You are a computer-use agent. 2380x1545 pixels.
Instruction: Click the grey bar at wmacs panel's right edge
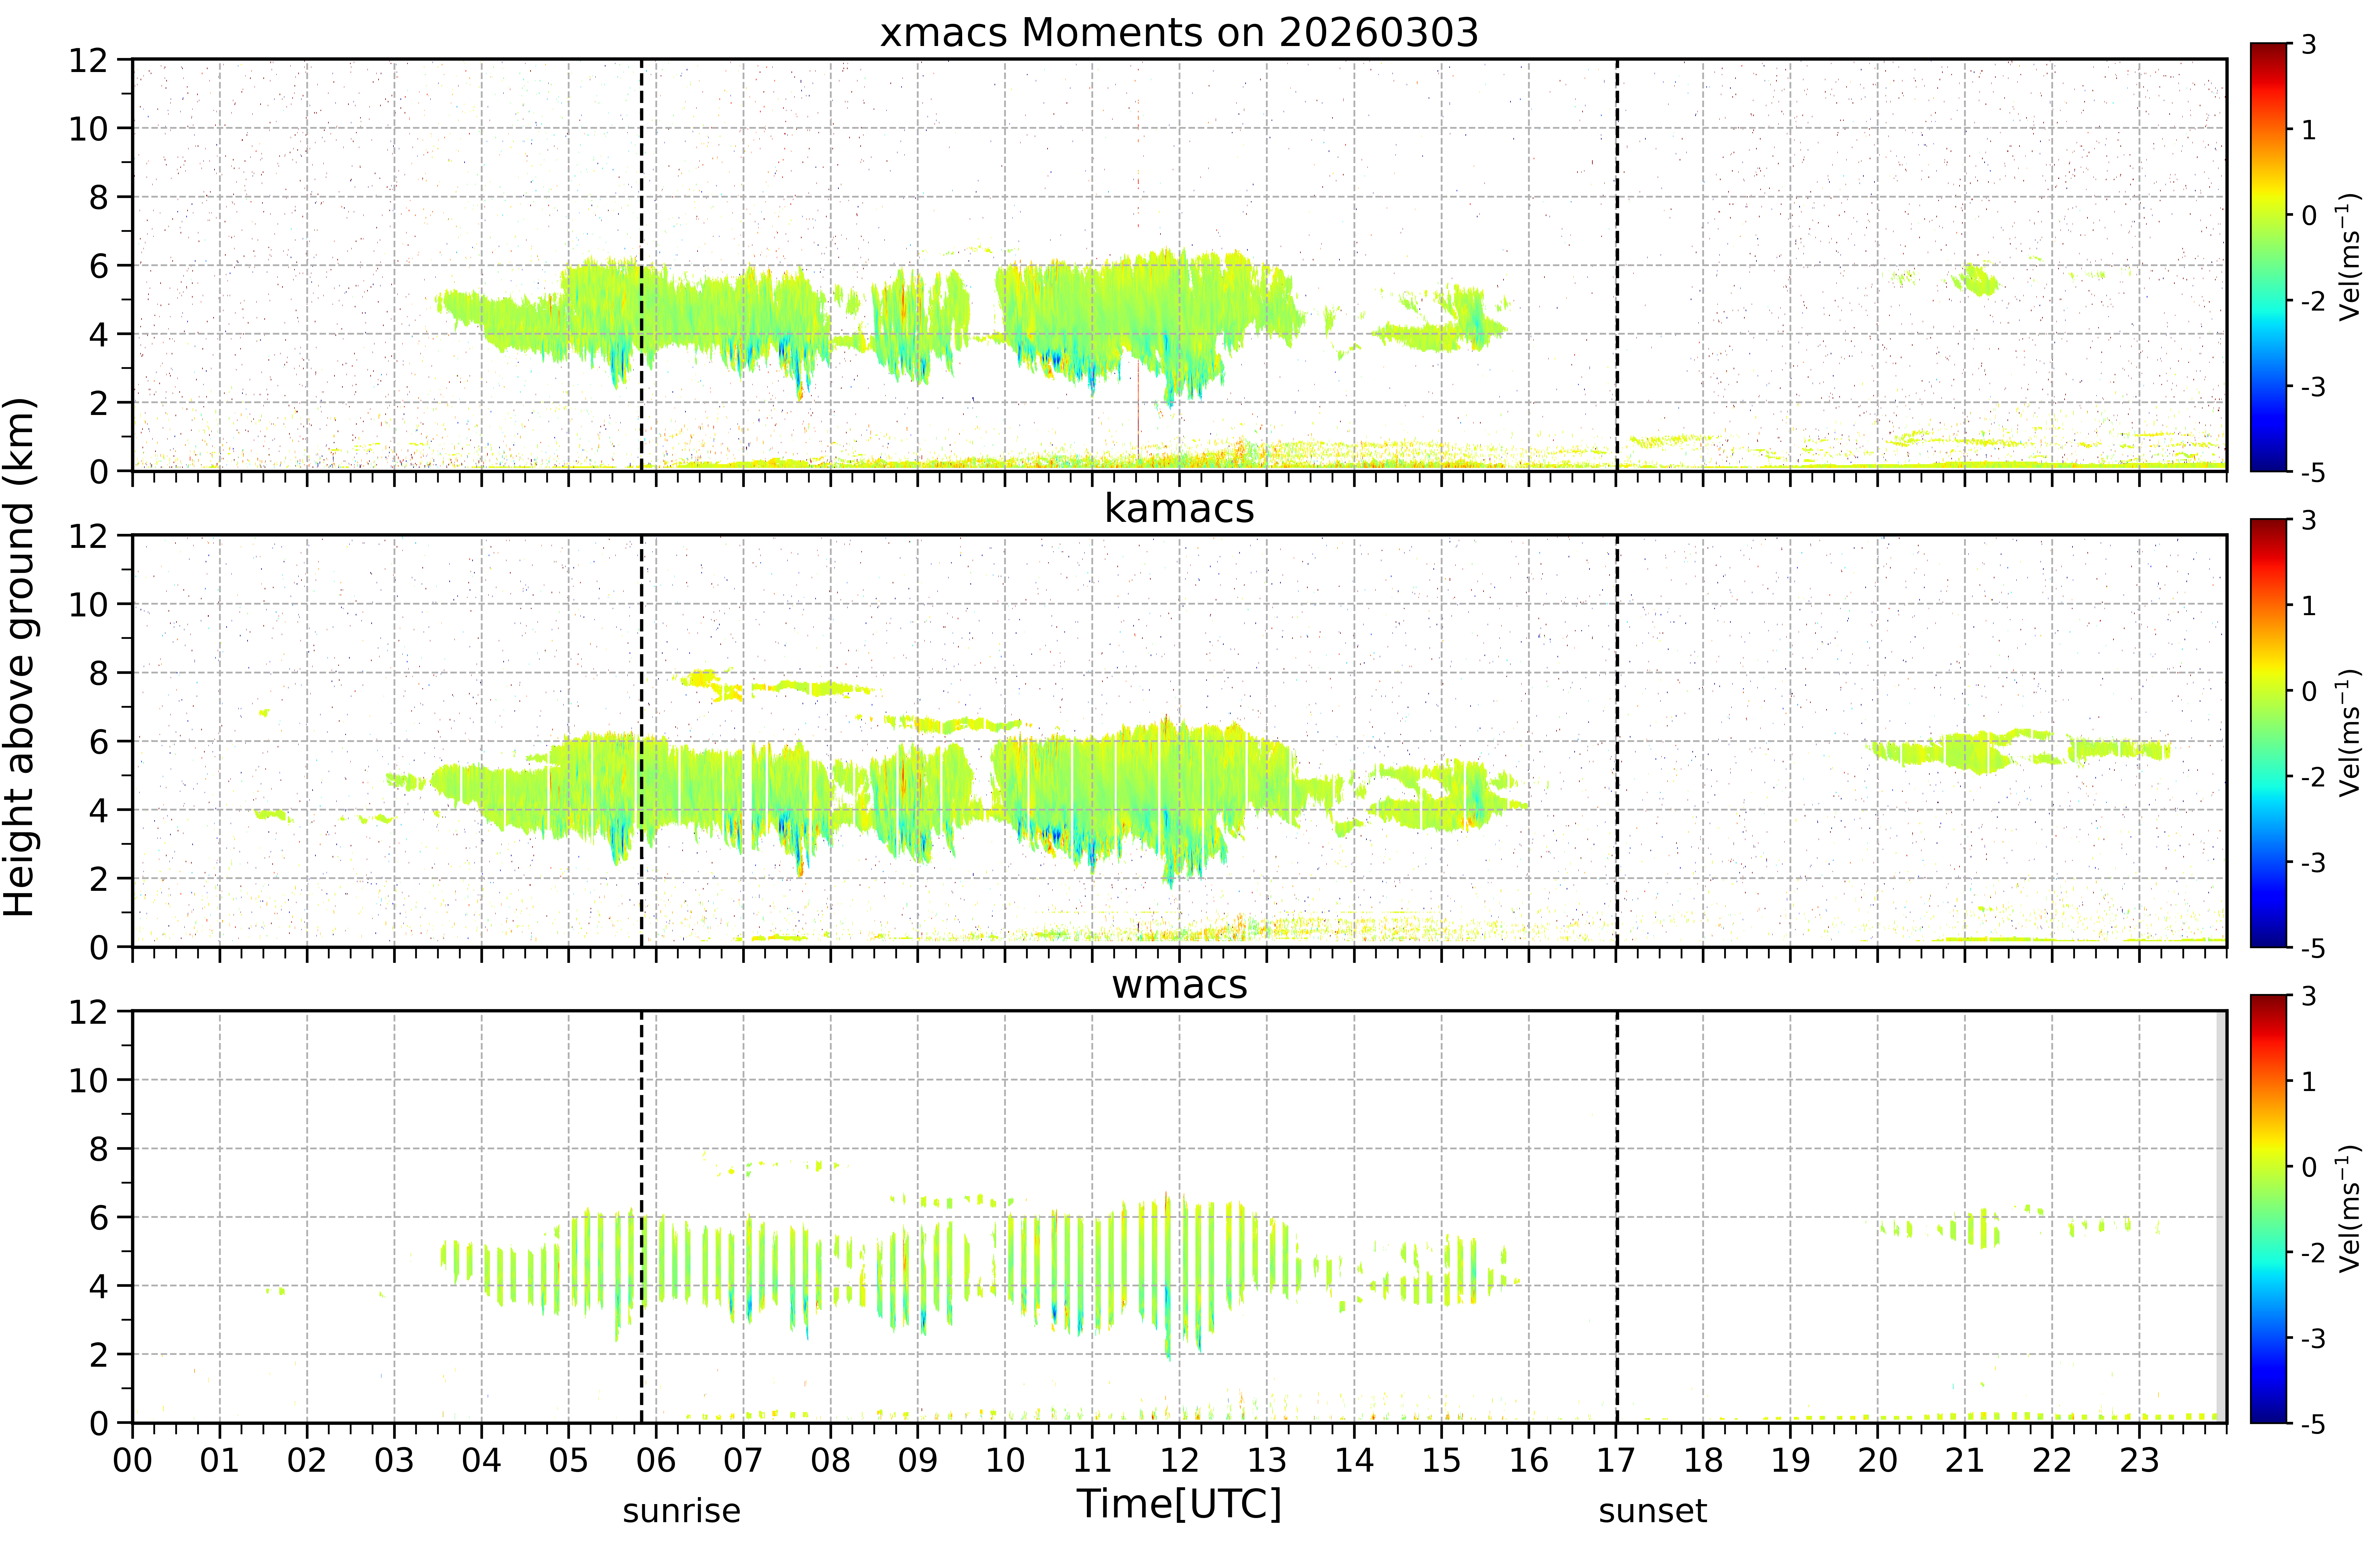[2221, 1217]
